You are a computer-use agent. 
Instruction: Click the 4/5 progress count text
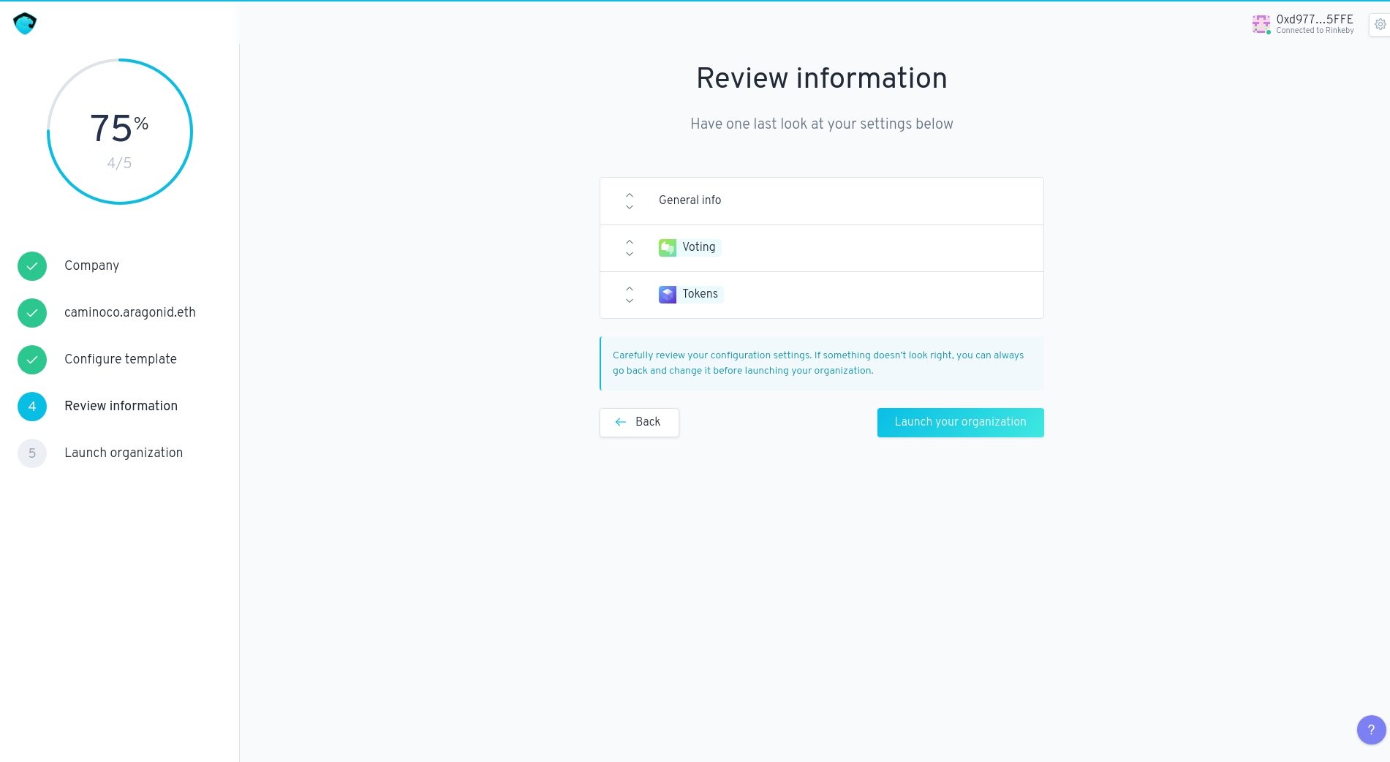tap(119, 163)
